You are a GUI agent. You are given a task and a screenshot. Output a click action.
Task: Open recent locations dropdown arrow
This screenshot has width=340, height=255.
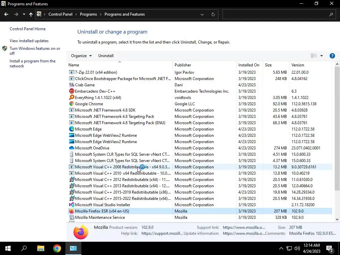click(24, 14)
